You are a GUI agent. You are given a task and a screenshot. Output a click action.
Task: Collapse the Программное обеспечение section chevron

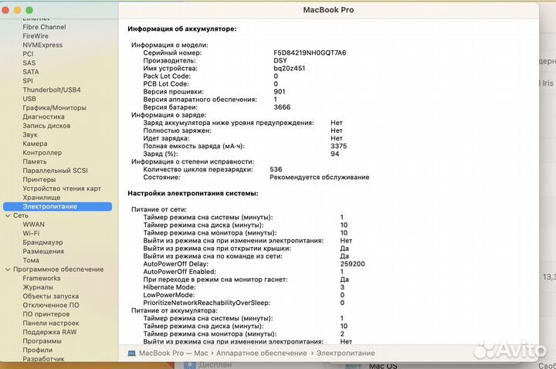click(x=7, y=269)
